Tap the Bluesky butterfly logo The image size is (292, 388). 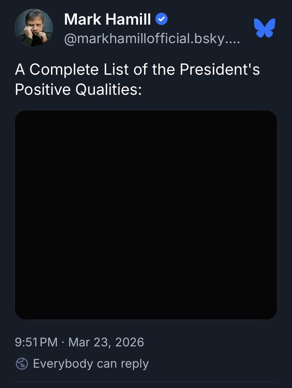tap(265, 28)
